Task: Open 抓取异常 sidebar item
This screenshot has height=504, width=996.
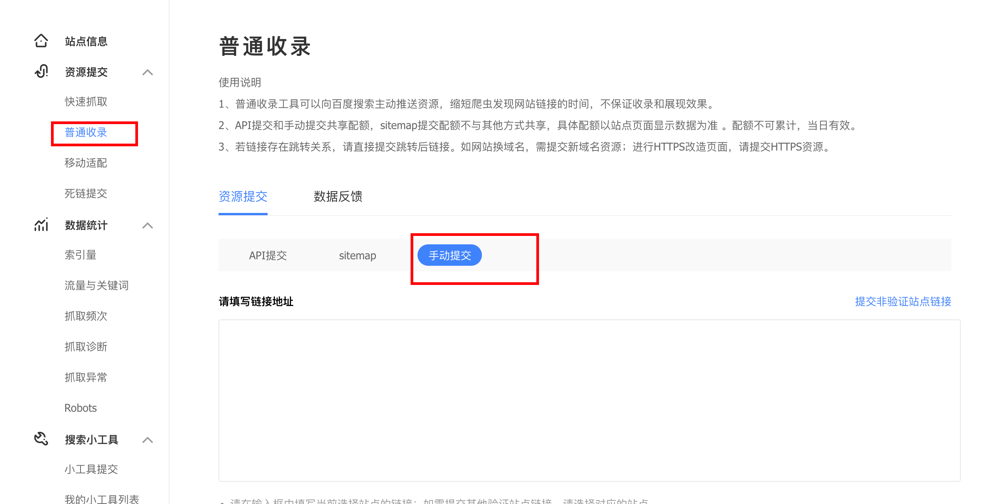Action: (x=86, y=377)
